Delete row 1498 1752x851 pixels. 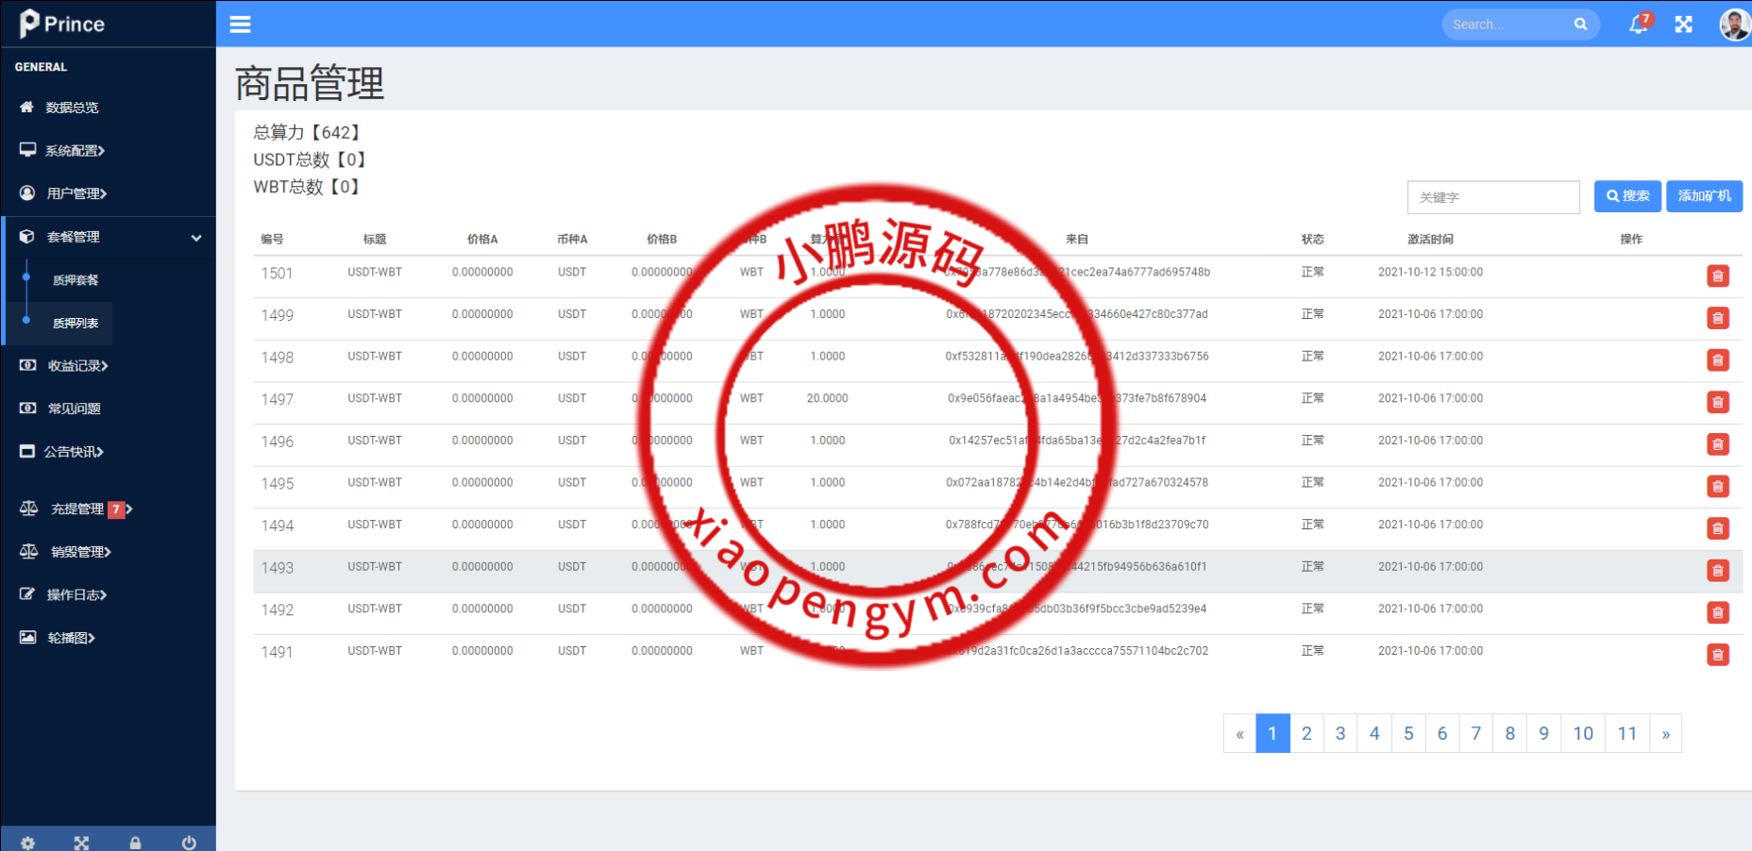point(1718,360)
